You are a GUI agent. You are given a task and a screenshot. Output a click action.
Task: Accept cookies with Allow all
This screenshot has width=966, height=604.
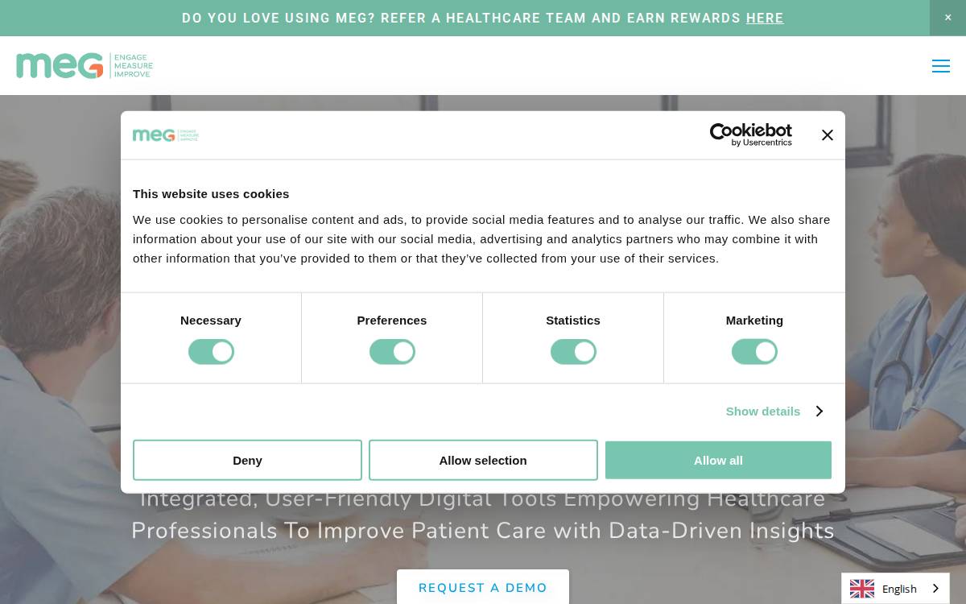point(718,460)
